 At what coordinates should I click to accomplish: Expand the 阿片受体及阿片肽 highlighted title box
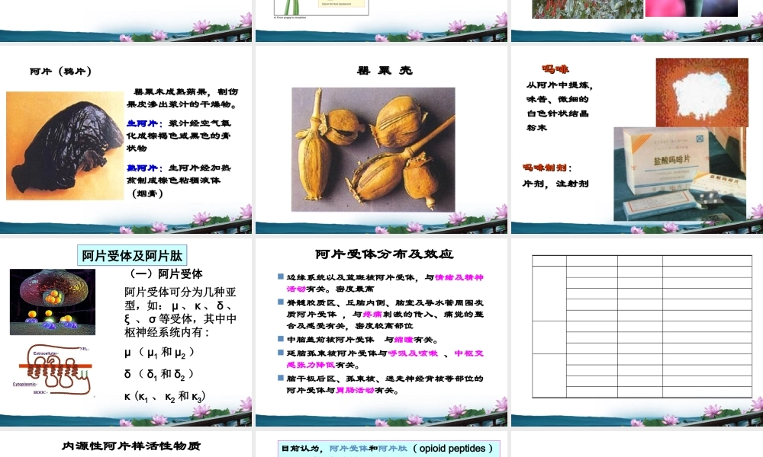click(x=131, y=254)
